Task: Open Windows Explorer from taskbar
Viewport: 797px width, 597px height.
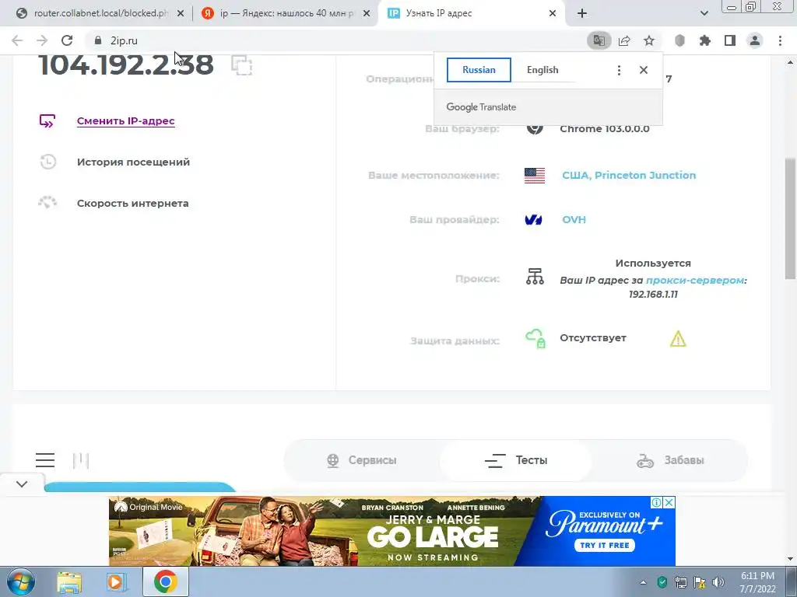Action: click(69, 581)
